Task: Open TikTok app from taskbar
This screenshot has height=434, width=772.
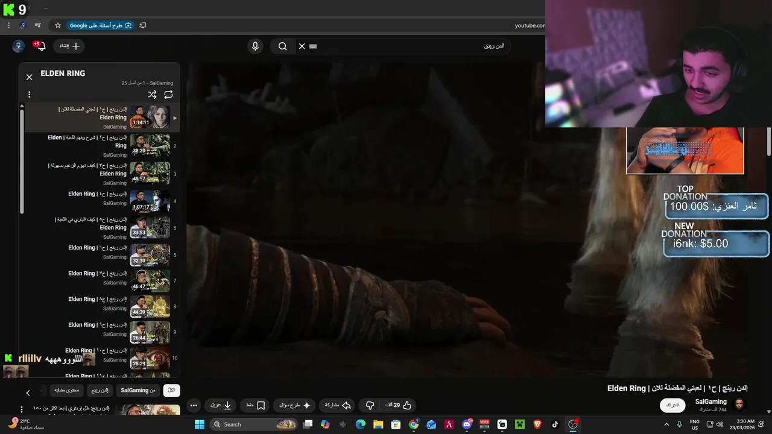Action: (555, 424)
